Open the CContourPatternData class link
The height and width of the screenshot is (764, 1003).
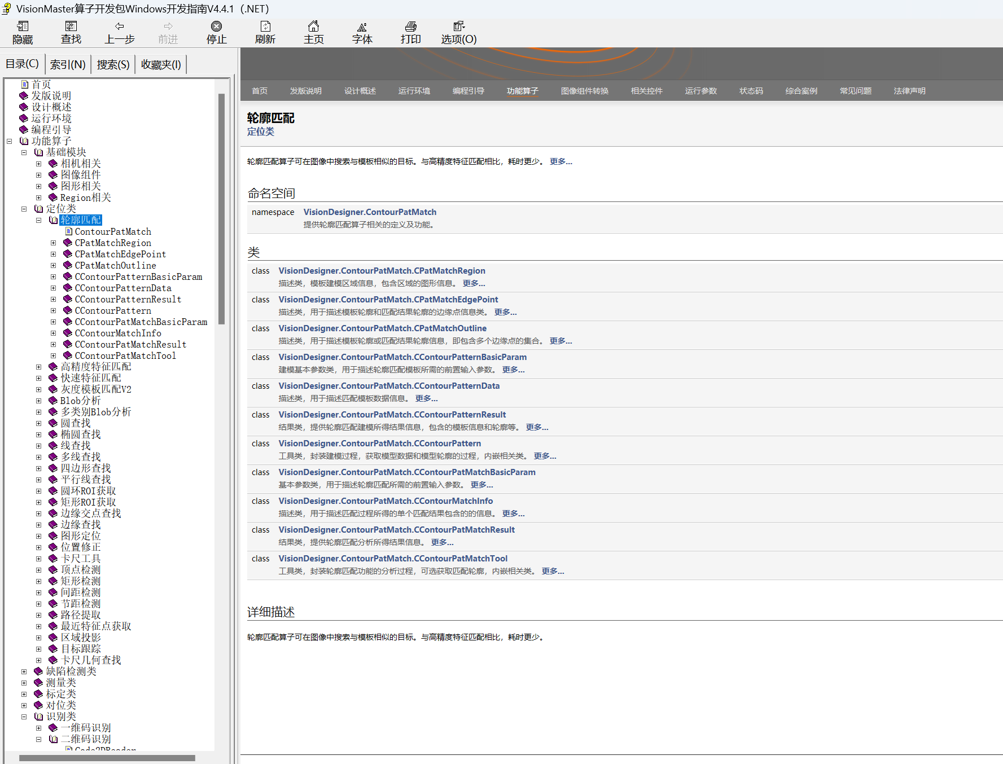coord(389,386)
